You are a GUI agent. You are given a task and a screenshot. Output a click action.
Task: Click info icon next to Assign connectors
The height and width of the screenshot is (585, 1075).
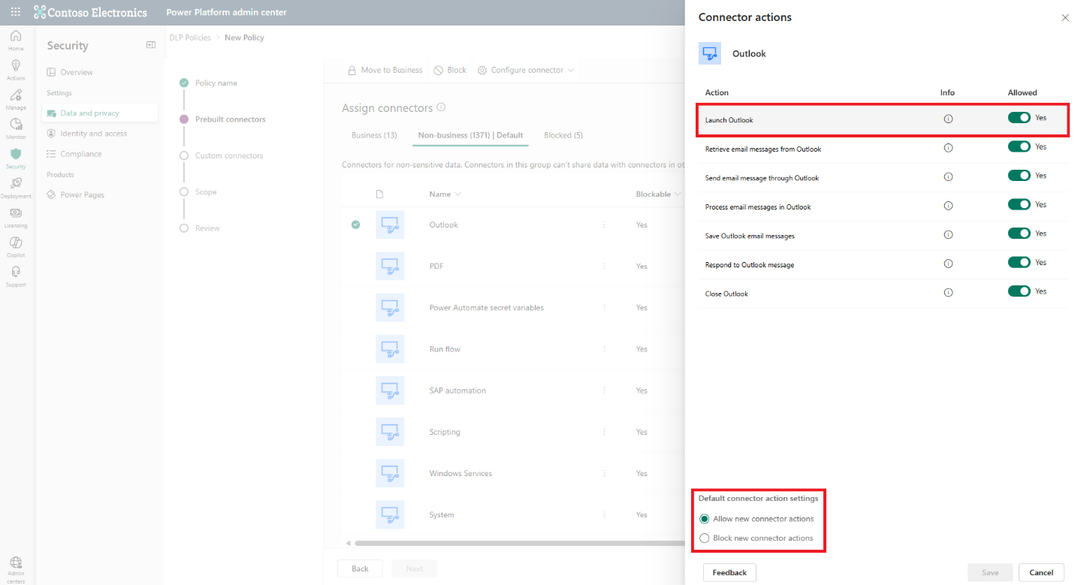(441, 107)
